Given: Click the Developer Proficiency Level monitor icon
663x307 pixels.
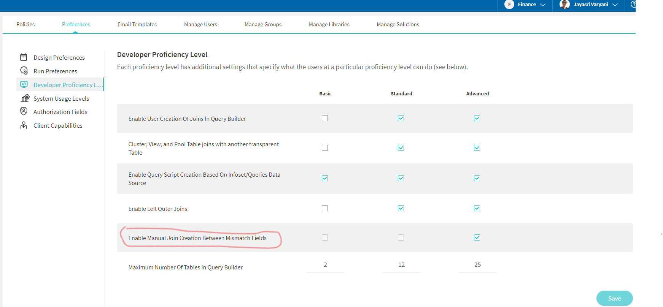Looking at the screenshot, I should pos(24,84).
